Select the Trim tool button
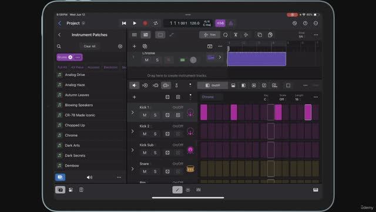Viewport: 376px width, 212px height. tap(210, 35)
